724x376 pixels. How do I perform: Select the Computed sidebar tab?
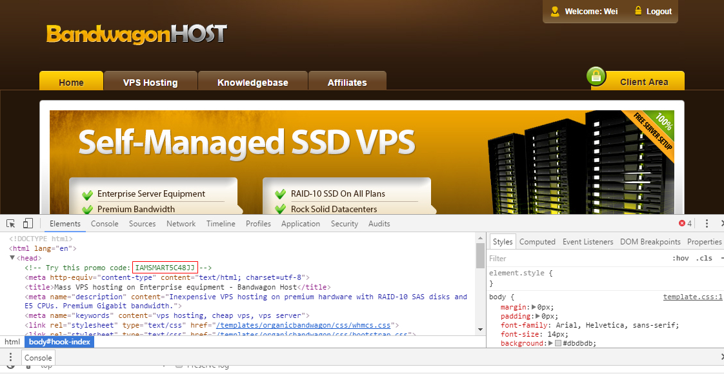click(x=537, y=242)
